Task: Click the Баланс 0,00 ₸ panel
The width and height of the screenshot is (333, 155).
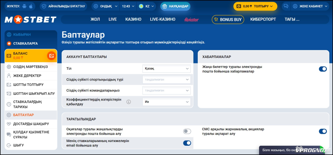Action: tap(31, 56)
